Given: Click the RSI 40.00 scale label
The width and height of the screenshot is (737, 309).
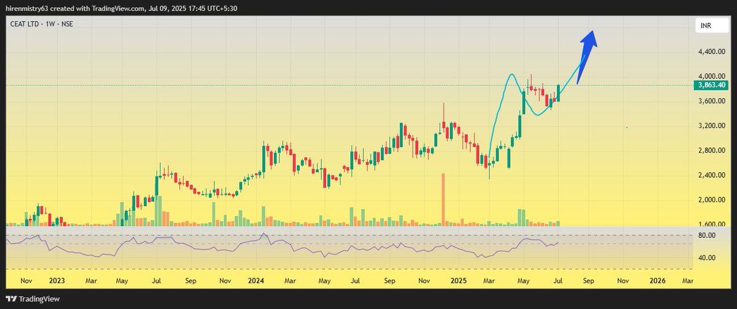Looking at the screenshot, I should [708, 257].
